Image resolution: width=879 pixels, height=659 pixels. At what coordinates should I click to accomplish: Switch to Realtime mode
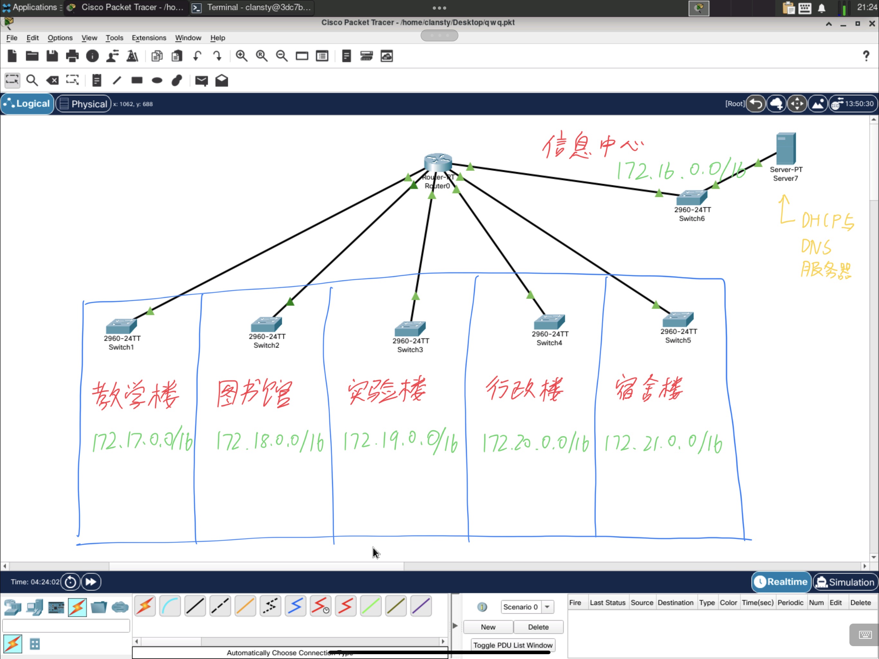[x=781, y=582]
